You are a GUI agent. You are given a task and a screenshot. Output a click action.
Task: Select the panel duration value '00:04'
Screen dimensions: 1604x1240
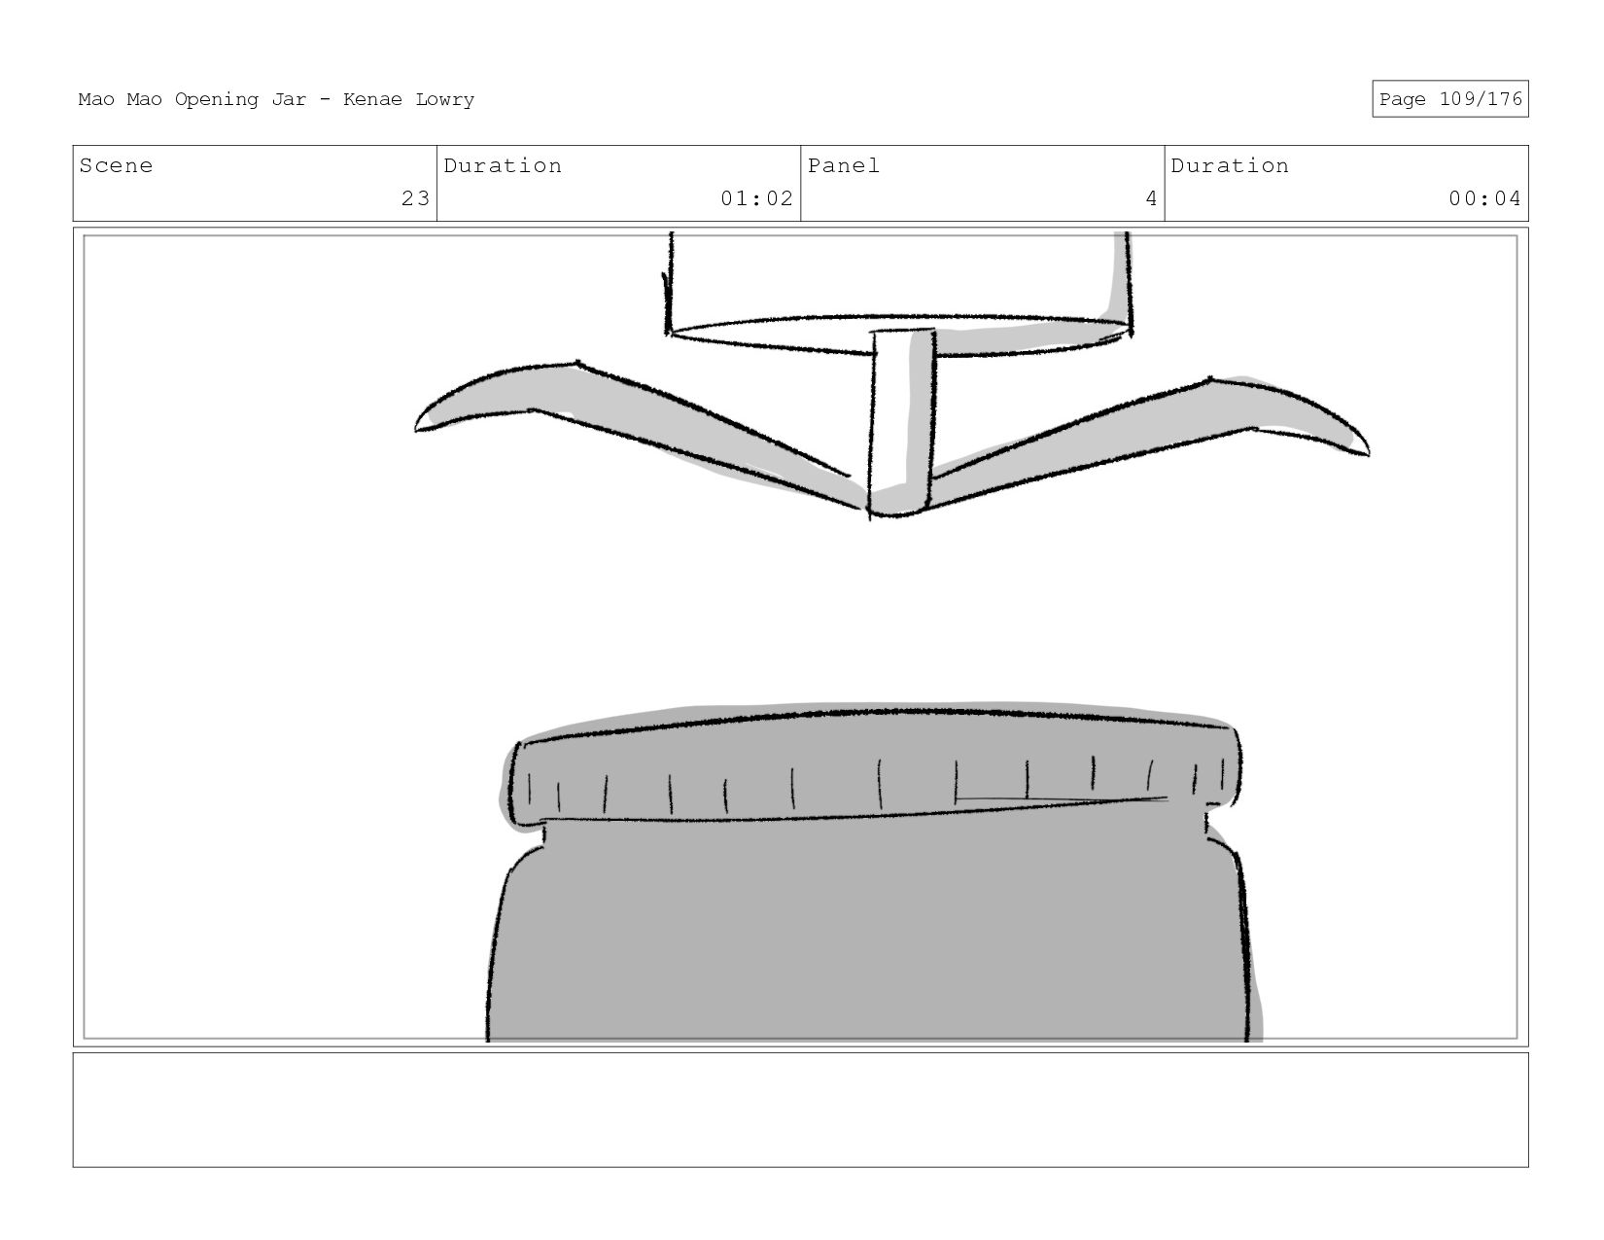pyautogui.click(x=1484, y=198)
